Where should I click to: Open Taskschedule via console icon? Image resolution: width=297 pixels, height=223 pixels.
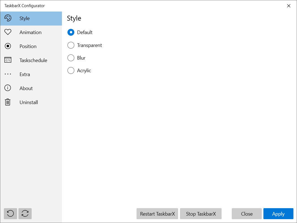click(8, 60)
